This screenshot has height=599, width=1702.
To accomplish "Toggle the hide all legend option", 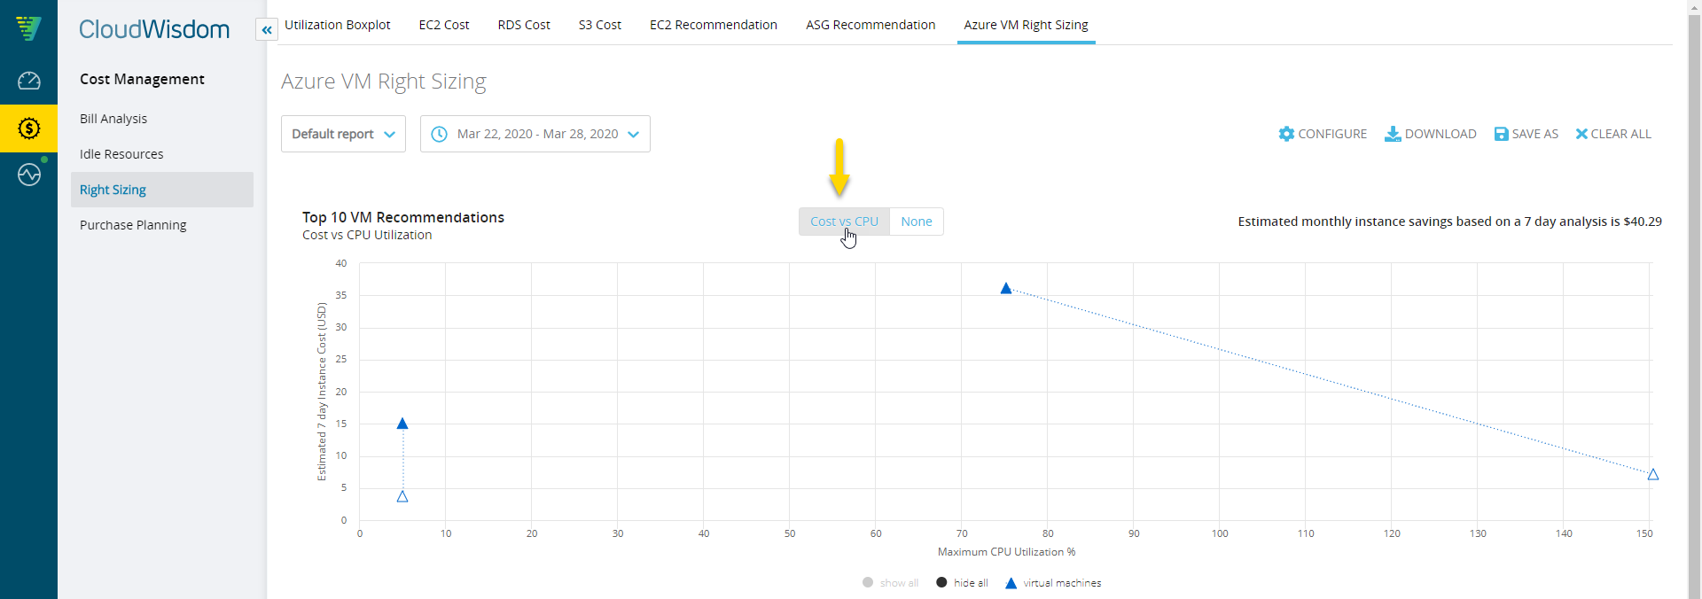I will coord(962,583).
